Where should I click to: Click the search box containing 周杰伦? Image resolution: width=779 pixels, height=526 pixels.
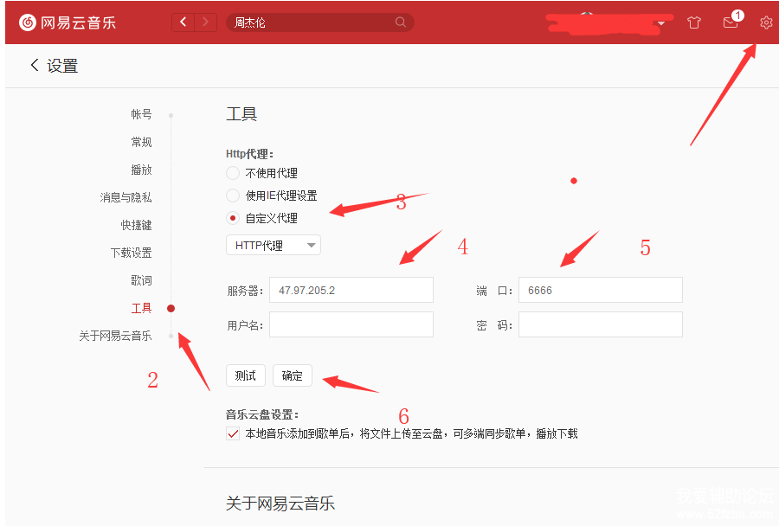pyautogui.click(x=320, y=22)
